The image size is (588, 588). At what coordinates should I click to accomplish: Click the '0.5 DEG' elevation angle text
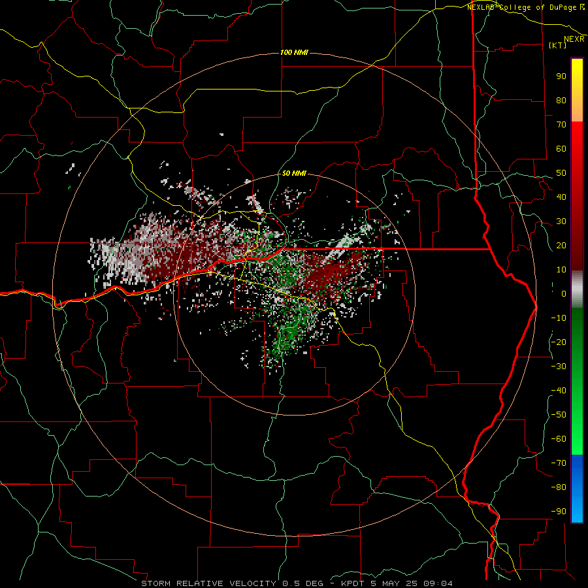(x=302, y=583)
